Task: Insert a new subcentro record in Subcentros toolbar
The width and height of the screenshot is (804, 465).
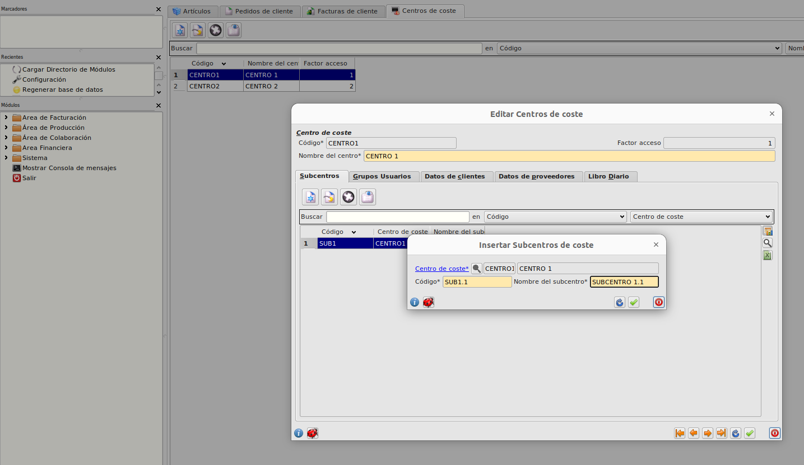Action: [x=310, y=197]
